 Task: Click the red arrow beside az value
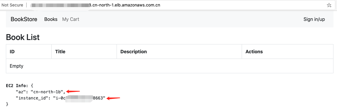click(73, 92)
